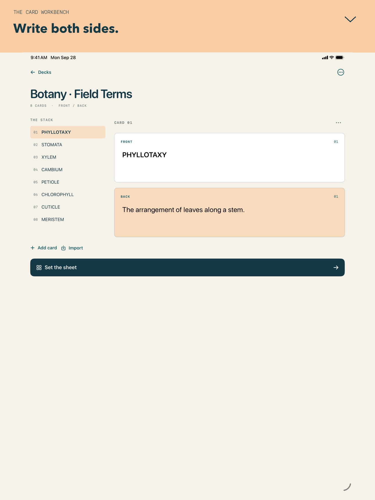Viewport: 375px width, 500px height.
Task: Click the 01 number on the front card
Action: coord(336,142)
